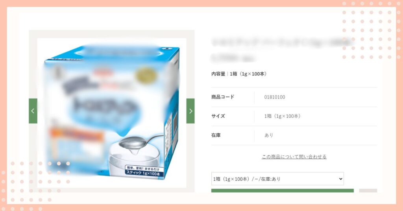Click the gray button beside the green bar
403x211 pixels.
pyautogui.click(x=368, y=191)
